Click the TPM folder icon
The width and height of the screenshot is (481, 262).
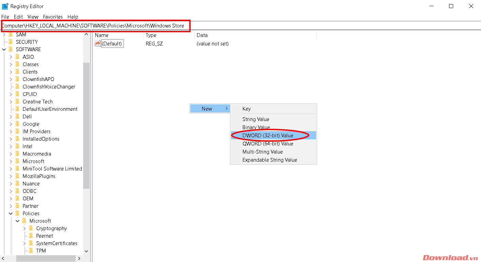tap(31, 250)
